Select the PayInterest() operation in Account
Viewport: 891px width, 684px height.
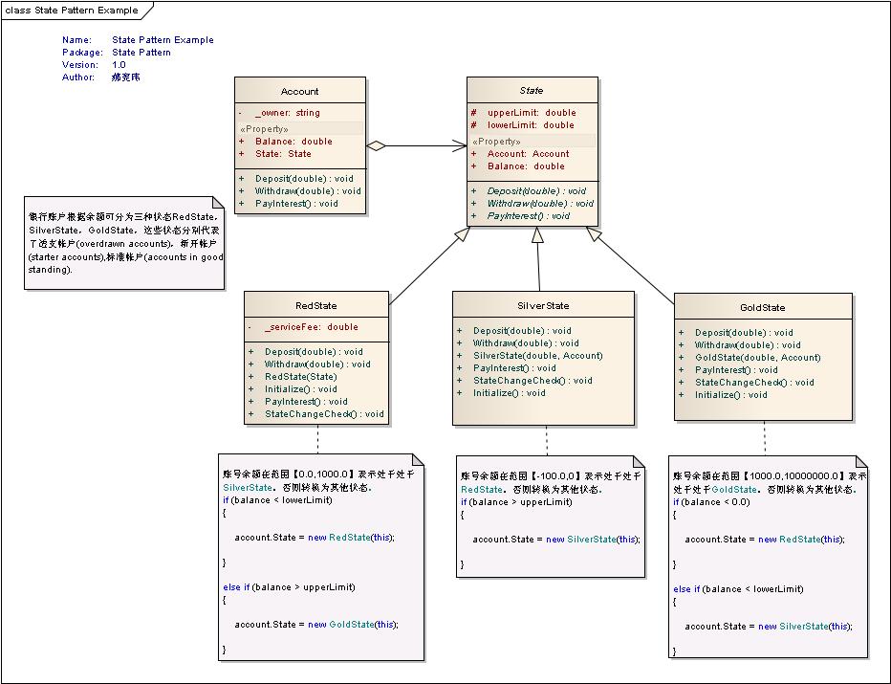pos(296,203)
